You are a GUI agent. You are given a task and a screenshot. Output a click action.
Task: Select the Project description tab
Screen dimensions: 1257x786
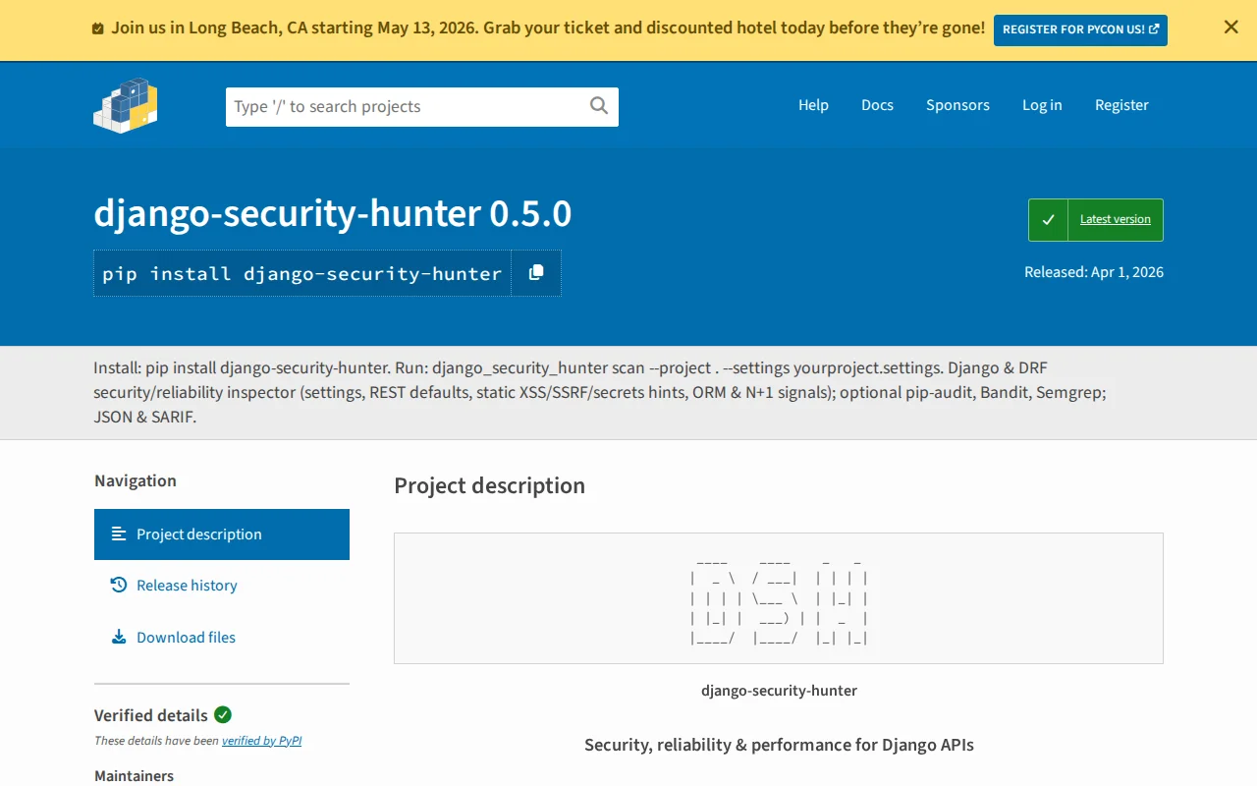click(x=222, y=534)
